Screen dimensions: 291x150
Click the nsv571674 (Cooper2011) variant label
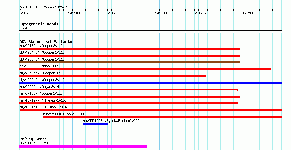41,46
